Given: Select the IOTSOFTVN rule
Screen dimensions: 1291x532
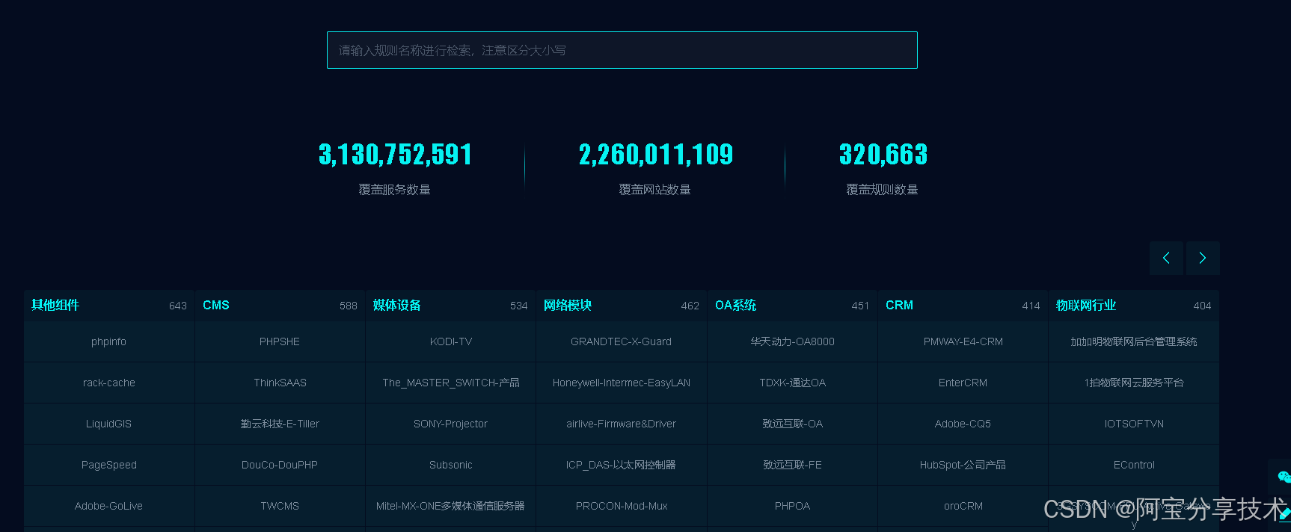Looking at the screenshot, I should [1134, 424].
